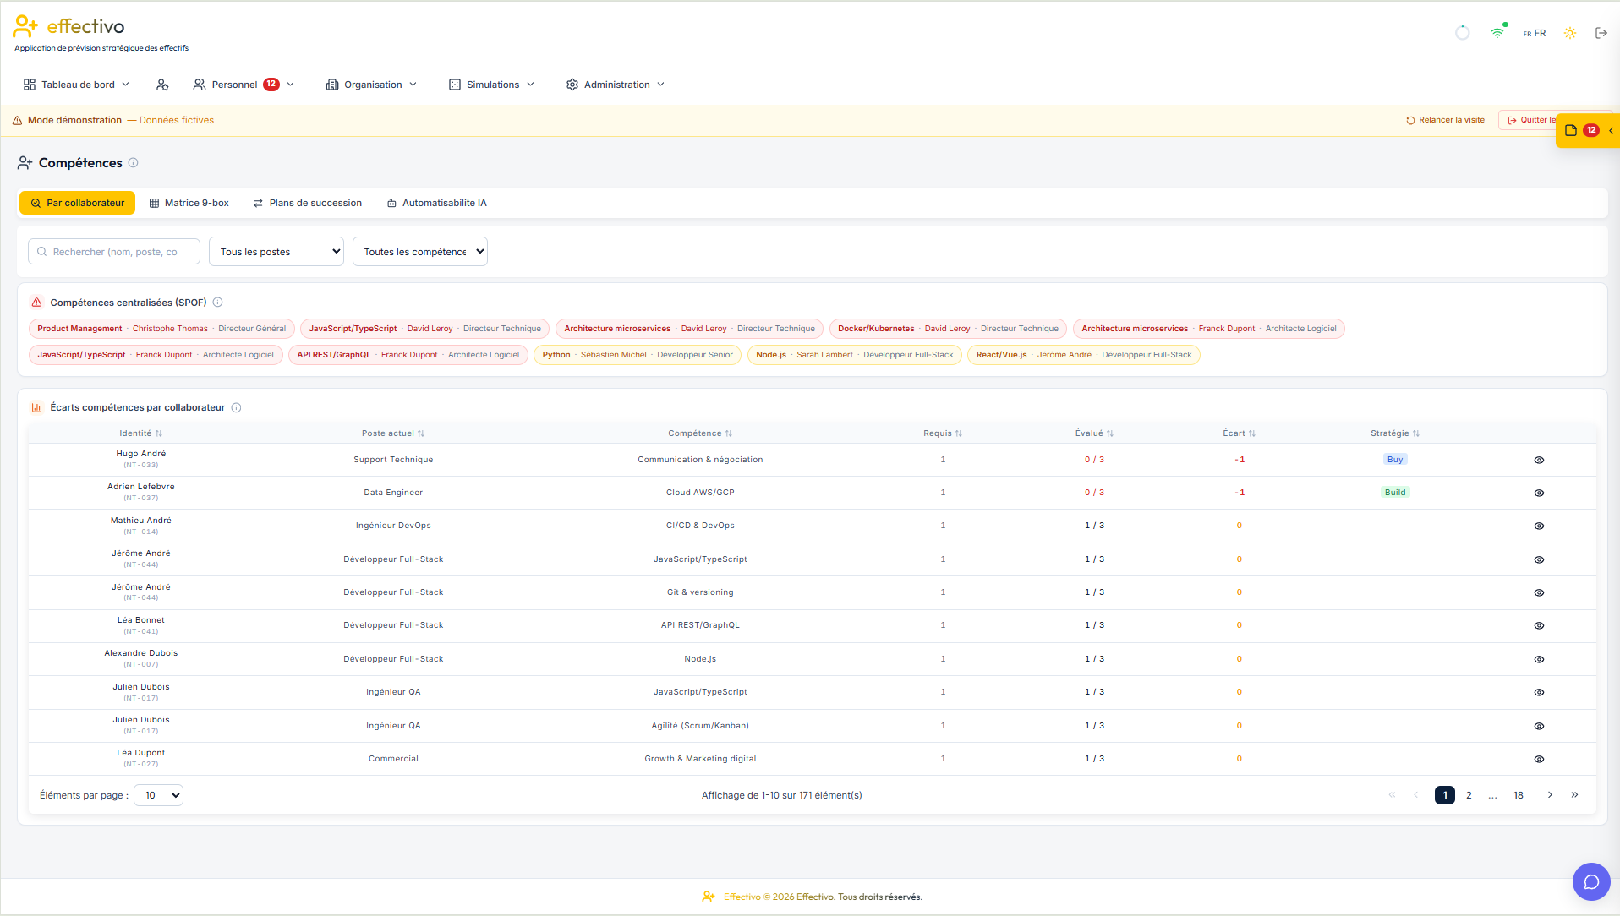This screenshot has width=1620, height=916.
Task: Click the Effectivo logo
Action: [68, 27]
